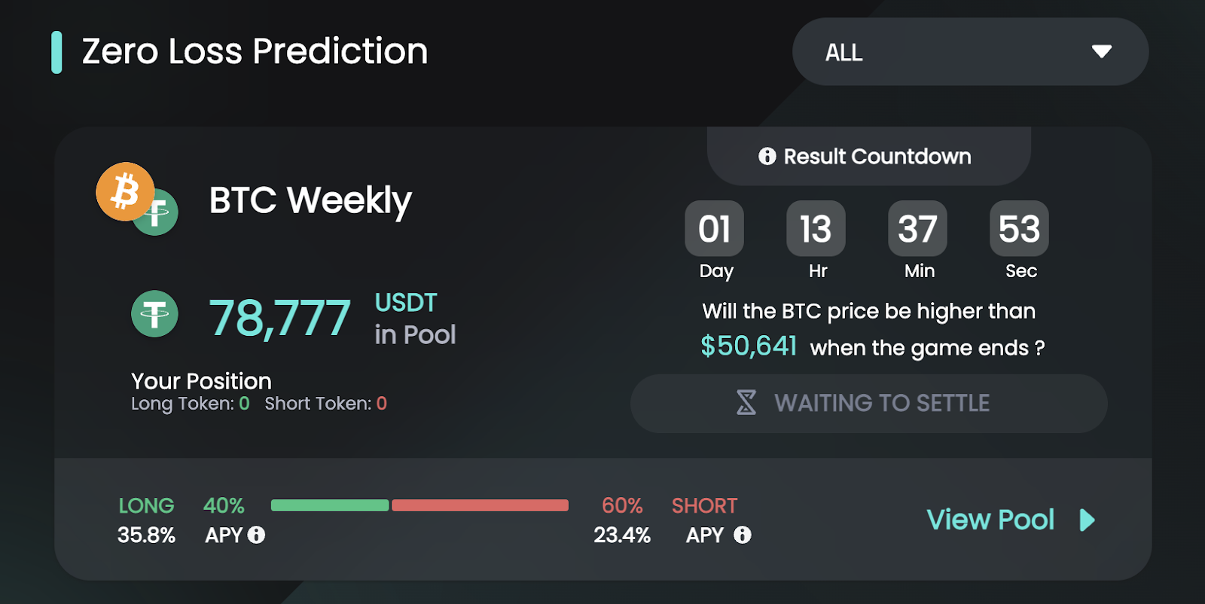Image resolution: width=1205 pixels, height=604 pixels.
Task: Click the hourglass icon on Waiting to Settle
Action: [x=746, y=403]
